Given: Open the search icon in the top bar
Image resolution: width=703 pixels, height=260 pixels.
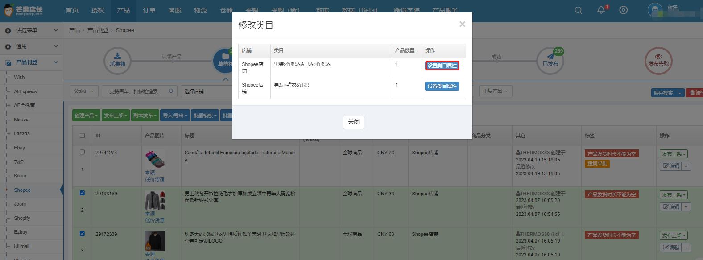Looking at the screenshot, I should (x=578, y=10).
